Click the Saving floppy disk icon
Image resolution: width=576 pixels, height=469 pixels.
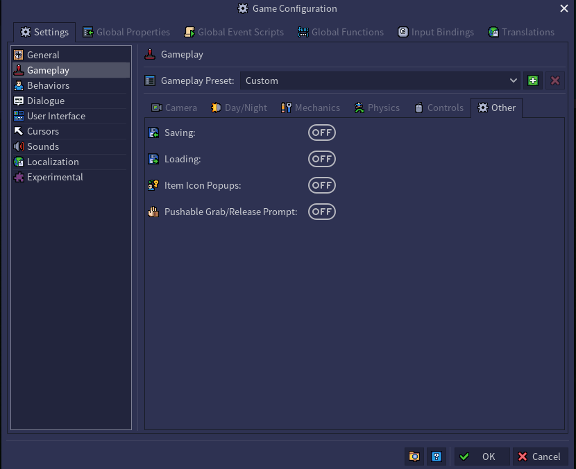click(153, 133)
